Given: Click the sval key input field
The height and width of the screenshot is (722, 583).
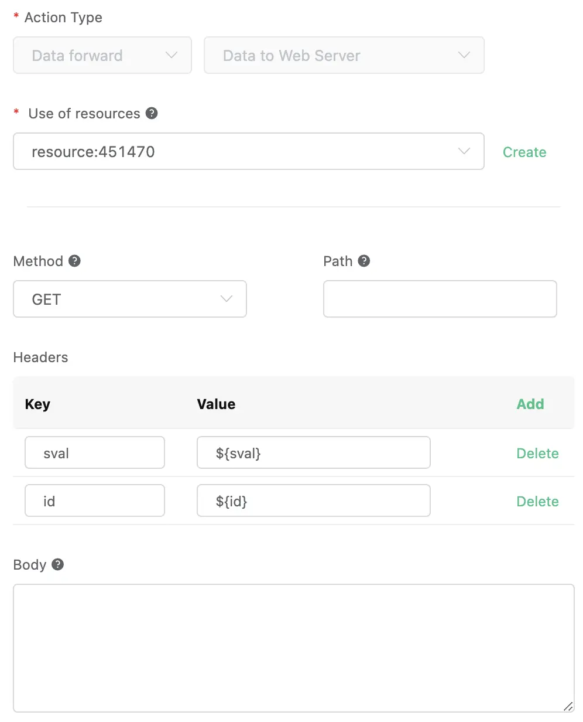Looking at the screenshot, I should [95, 453].
